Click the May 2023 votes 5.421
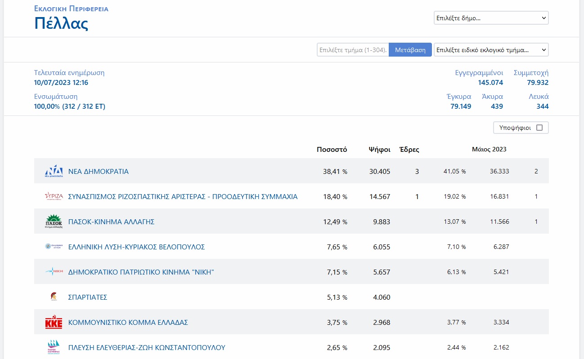584x359 pixels. (x=501, y=272)
